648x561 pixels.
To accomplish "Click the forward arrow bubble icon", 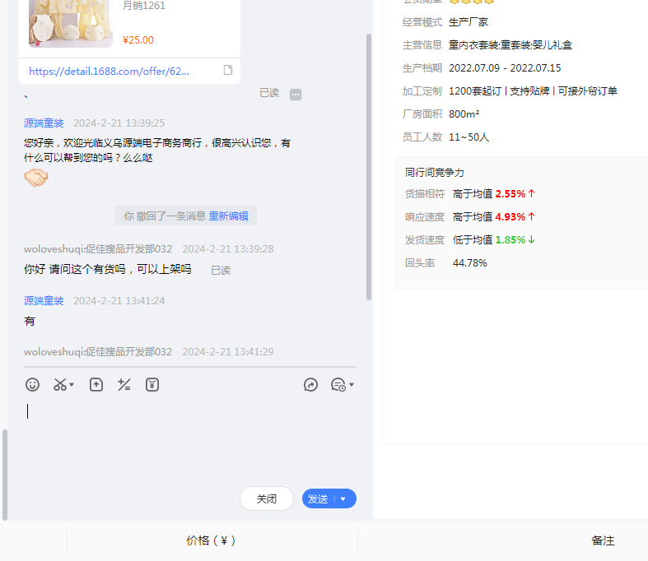I will pyautogui.click(x=310, y=384).
